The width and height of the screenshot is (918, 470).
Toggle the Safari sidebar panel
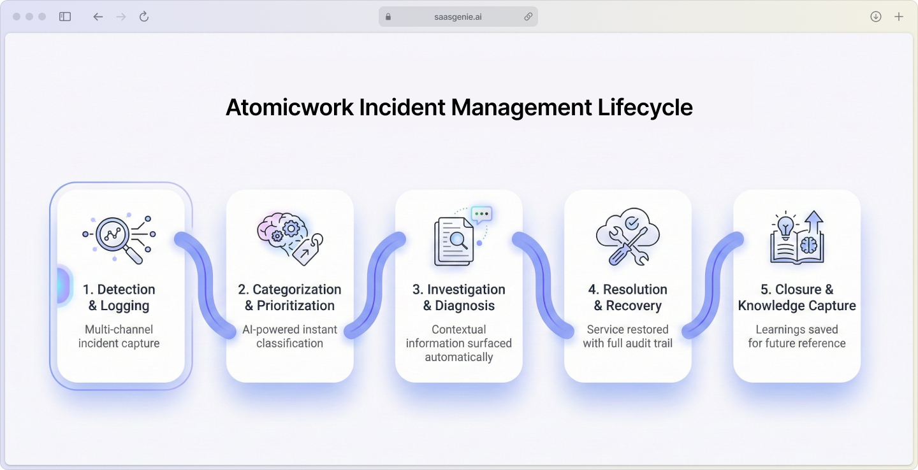pyautogui.click(x=65, y=16)
